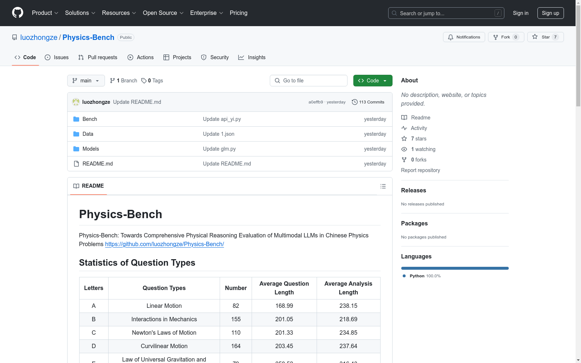Image resolution: width=581 pixels, height=363 pixels.
Task: Click the fork icon next to 0 forks
Action: click(404, 160)
